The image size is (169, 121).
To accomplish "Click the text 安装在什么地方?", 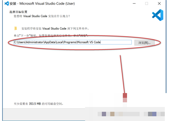I will tap(59, 16).
